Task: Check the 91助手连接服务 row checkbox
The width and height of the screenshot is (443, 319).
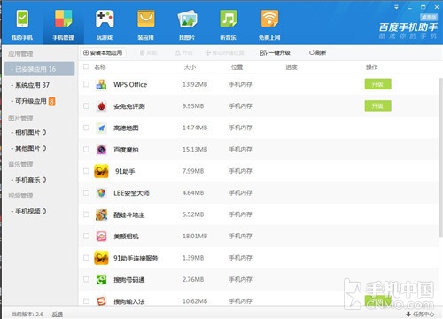Action: click(86, 258)
